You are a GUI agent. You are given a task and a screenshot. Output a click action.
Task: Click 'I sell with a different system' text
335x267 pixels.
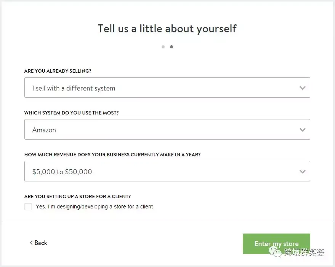[x=74, y=88]
